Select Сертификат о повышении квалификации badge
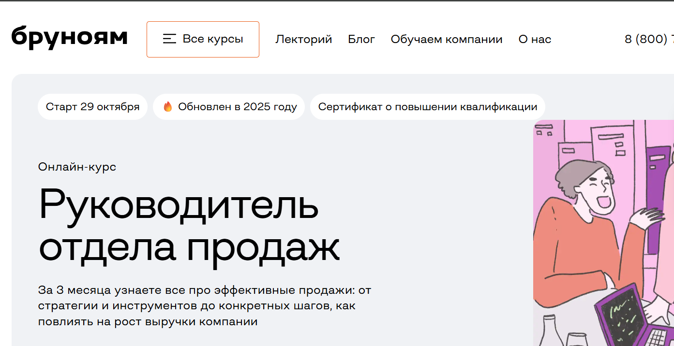The image size is (674, 346). (x=427, y=107)
